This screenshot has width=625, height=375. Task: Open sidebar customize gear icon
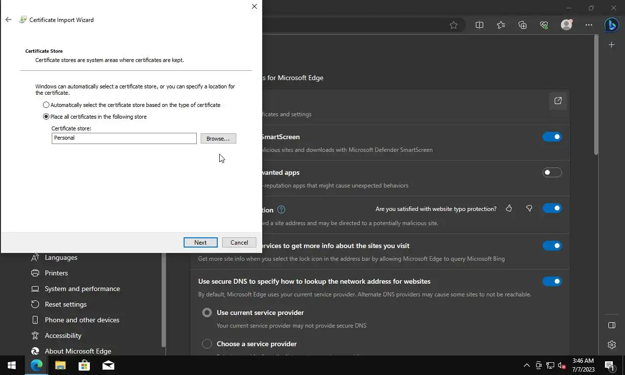612,345
